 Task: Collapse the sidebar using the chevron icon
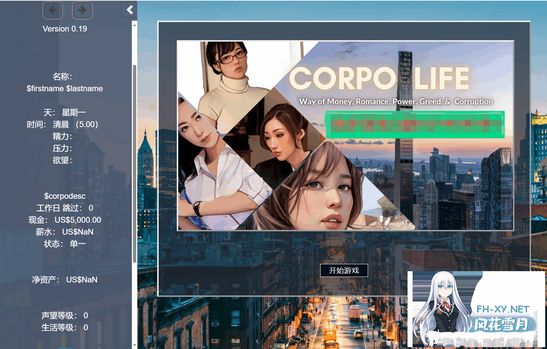click(x=129, y=10)
